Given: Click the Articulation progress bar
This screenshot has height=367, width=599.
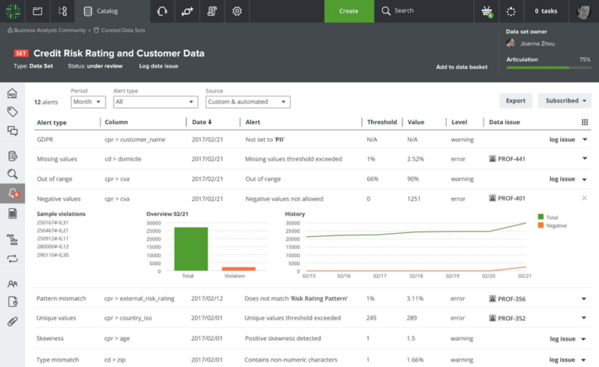Looking at the screenshot, I should pos(548,69).
